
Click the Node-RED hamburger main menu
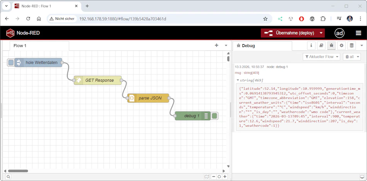click(x=359, y=33)
